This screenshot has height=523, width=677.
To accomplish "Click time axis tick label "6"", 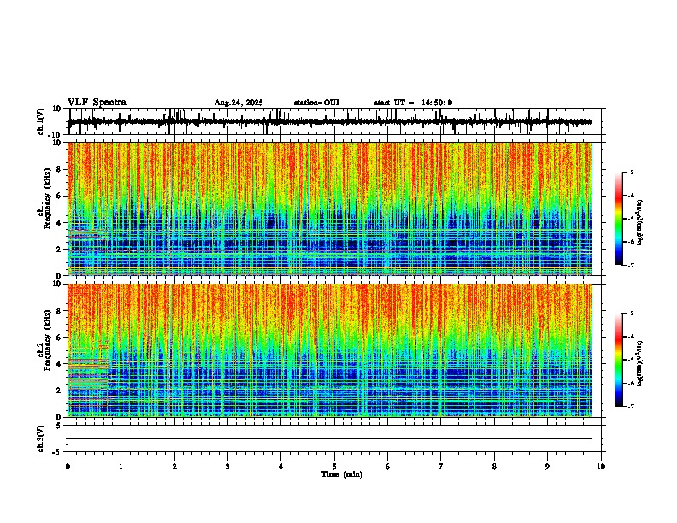I will click(x=388, y=467).
